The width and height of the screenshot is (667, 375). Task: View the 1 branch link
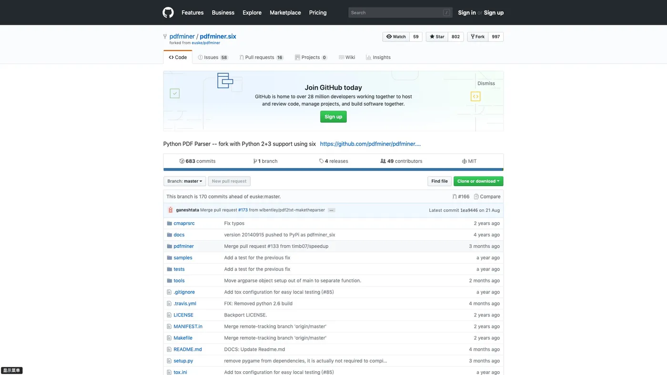click(265, 161)
